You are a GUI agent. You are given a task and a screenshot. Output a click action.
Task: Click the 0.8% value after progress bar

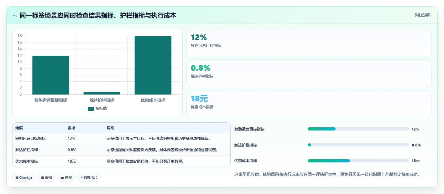pos(416,145)
